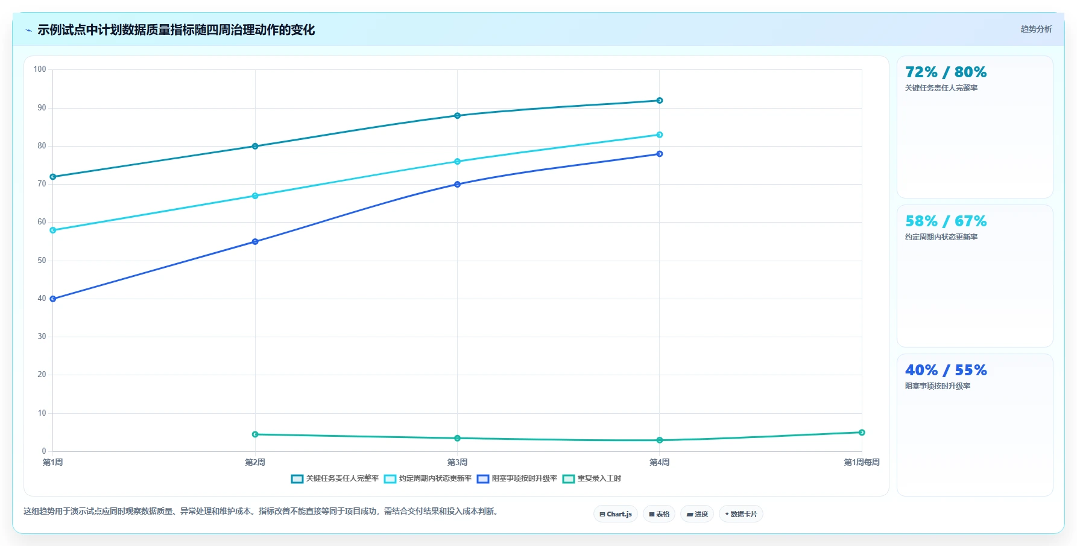Select the 第2周 data point at 80
The height and width of the screenshot is (546, 1077).
pos(255,146)
